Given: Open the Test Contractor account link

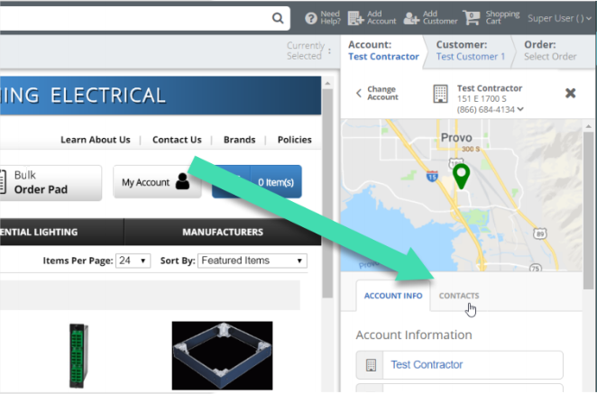Looking at the screenshot, I should 427,364.
